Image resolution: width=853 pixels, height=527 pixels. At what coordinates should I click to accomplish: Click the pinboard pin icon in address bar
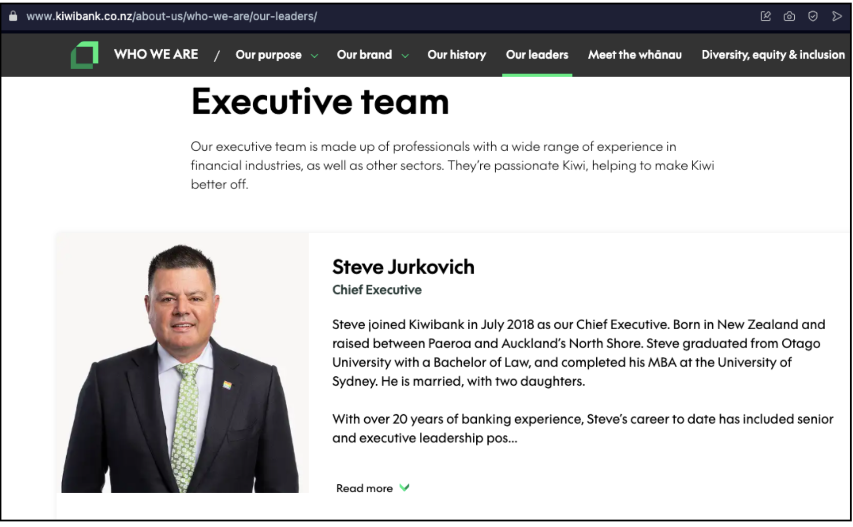[x=765, y=16]
